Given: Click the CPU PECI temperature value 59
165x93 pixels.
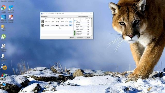Looking at the screenshot, I should 88,35.
